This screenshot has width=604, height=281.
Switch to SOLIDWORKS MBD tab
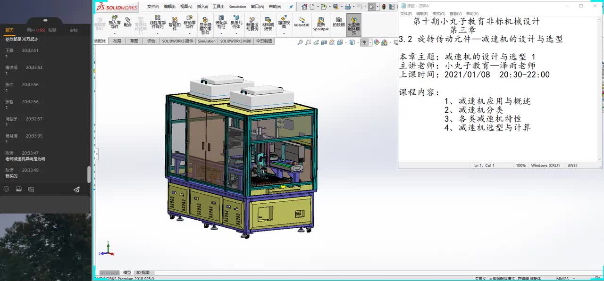point(236,41)
